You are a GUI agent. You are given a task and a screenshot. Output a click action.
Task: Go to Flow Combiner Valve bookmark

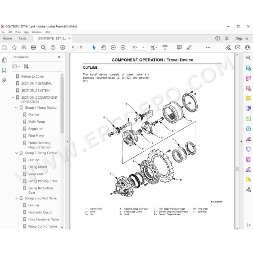tap(44, 219)
